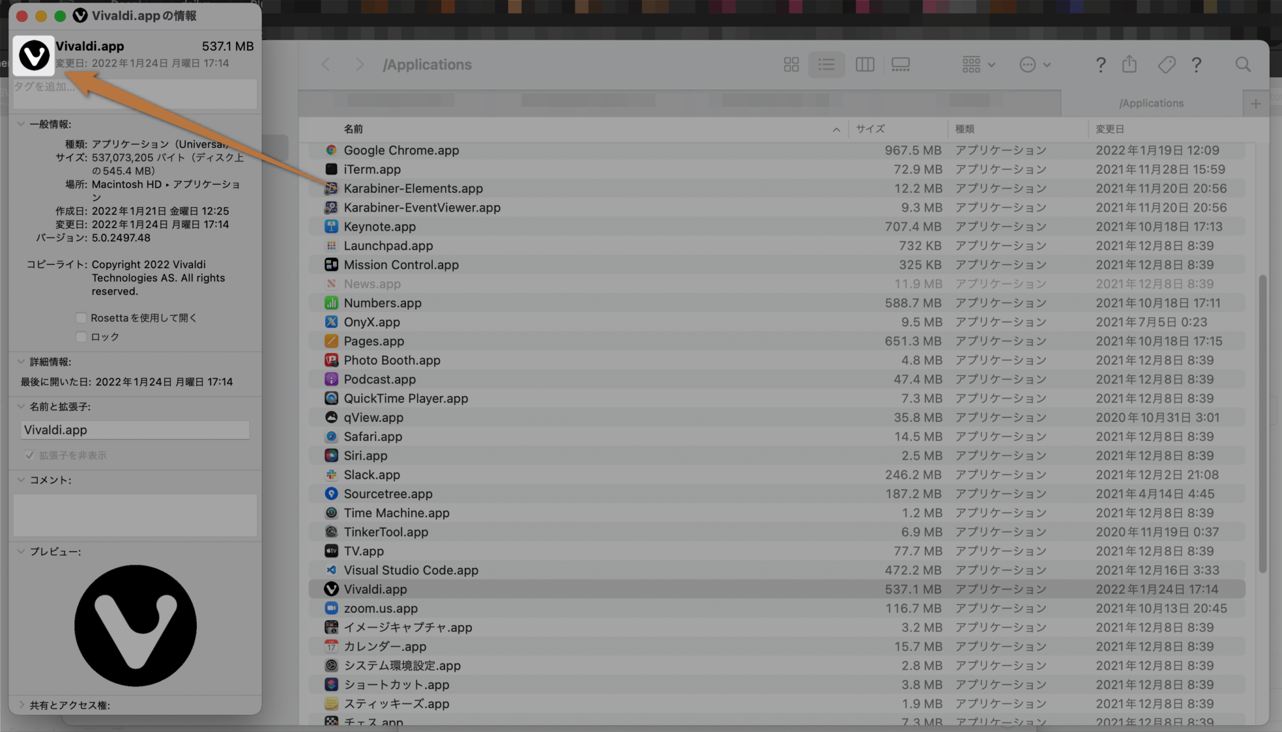Click the Pages.app icon

coord(331,341)
